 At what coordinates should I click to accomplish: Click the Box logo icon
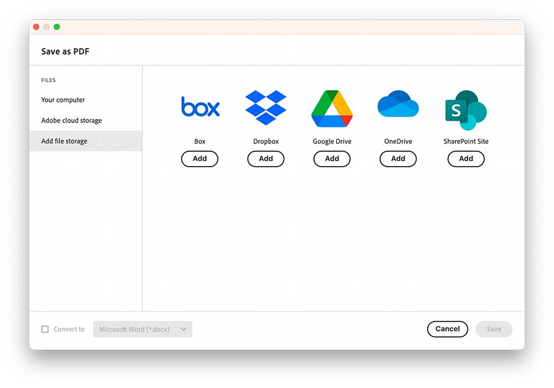click(x=200, y=107)
